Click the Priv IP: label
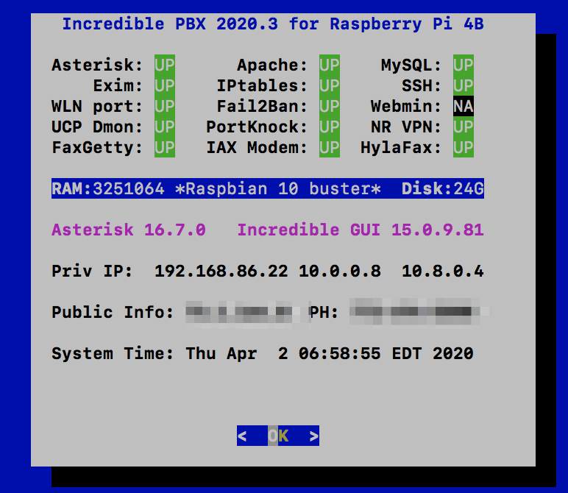Image resolution: width=568 pixels, height=493 pixels. (x=93, y=271)
